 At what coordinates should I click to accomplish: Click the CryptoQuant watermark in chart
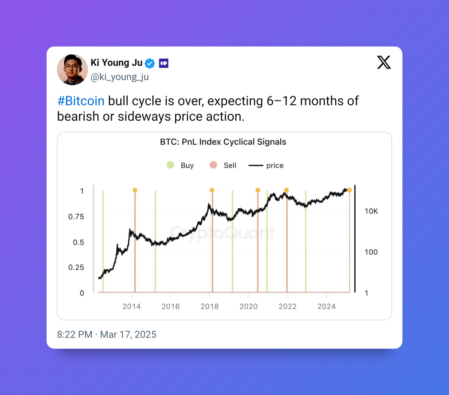(x=223, y=233)
